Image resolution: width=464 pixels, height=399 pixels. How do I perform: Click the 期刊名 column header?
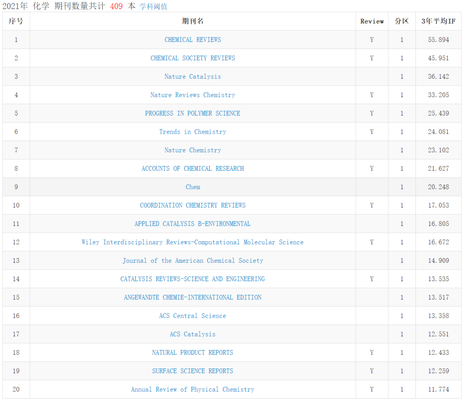coord(192,21)
